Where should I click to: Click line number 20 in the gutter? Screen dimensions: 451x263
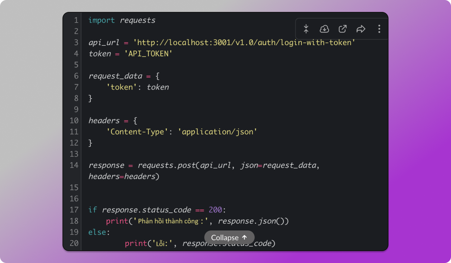click(74, 243)
